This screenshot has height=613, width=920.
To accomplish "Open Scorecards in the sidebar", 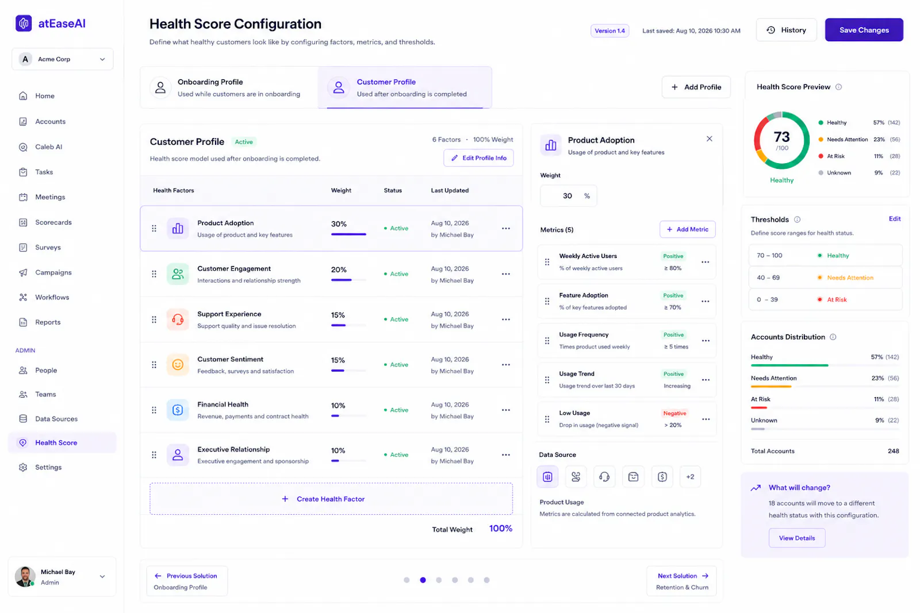I will pyautogui.click(x=53, y=222).
